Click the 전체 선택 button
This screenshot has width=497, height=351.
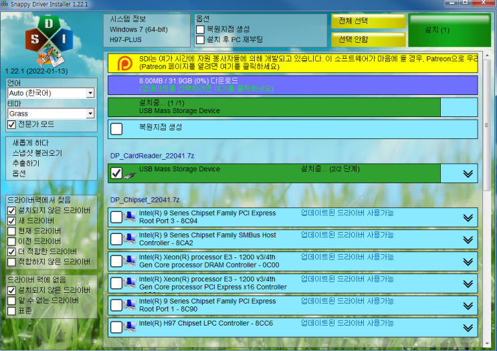(369, 21)
